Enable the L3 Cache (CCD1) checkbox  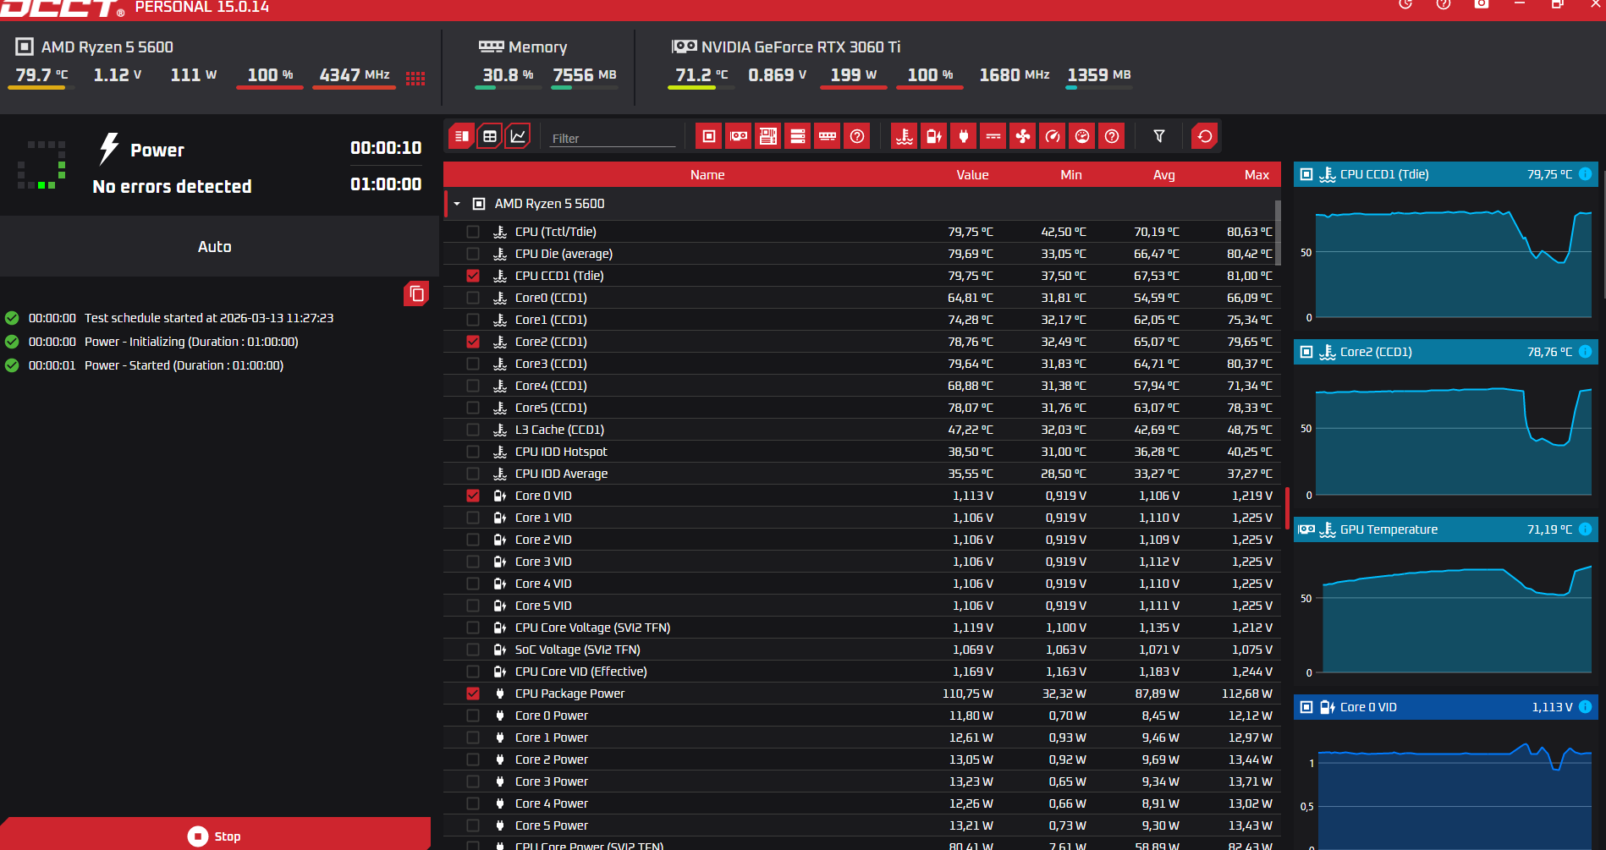(x=473, y=430)
